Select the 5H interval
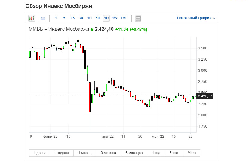The height and width of the screenshot is (164, 249). [98, 18]
